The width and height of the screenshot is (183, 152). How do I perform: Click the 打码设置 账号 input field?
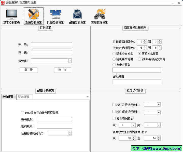51,45
